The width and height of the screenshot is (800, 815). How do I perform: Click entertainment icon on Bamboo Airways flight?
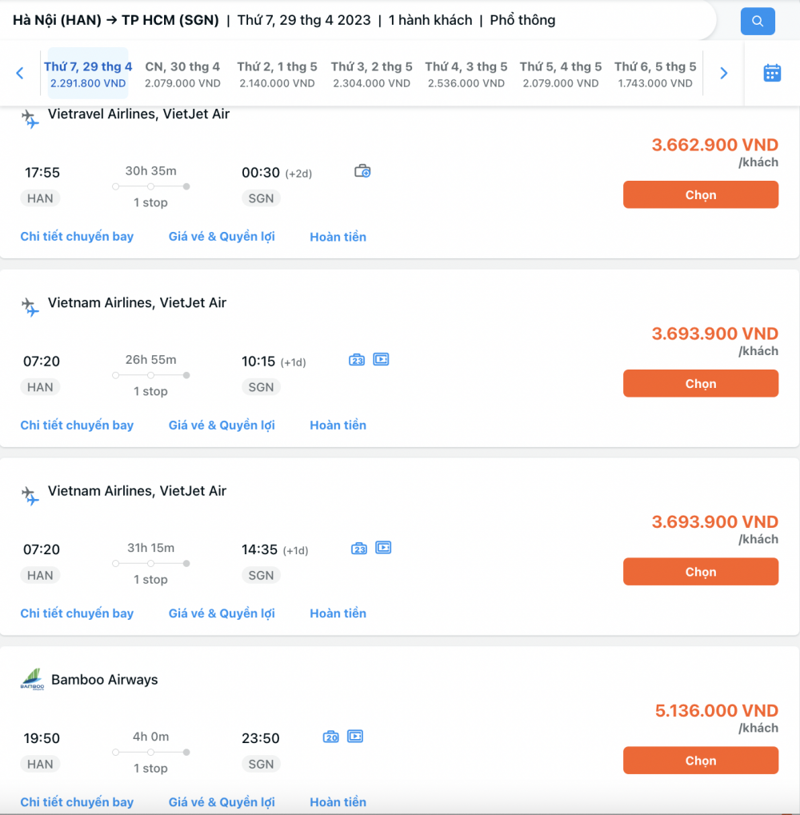355,737
